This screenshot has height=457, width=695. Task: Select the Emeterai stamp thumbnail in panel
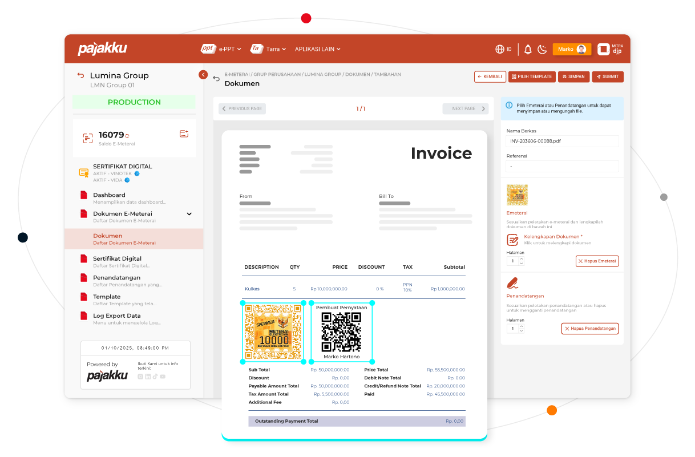click(517, 195)
